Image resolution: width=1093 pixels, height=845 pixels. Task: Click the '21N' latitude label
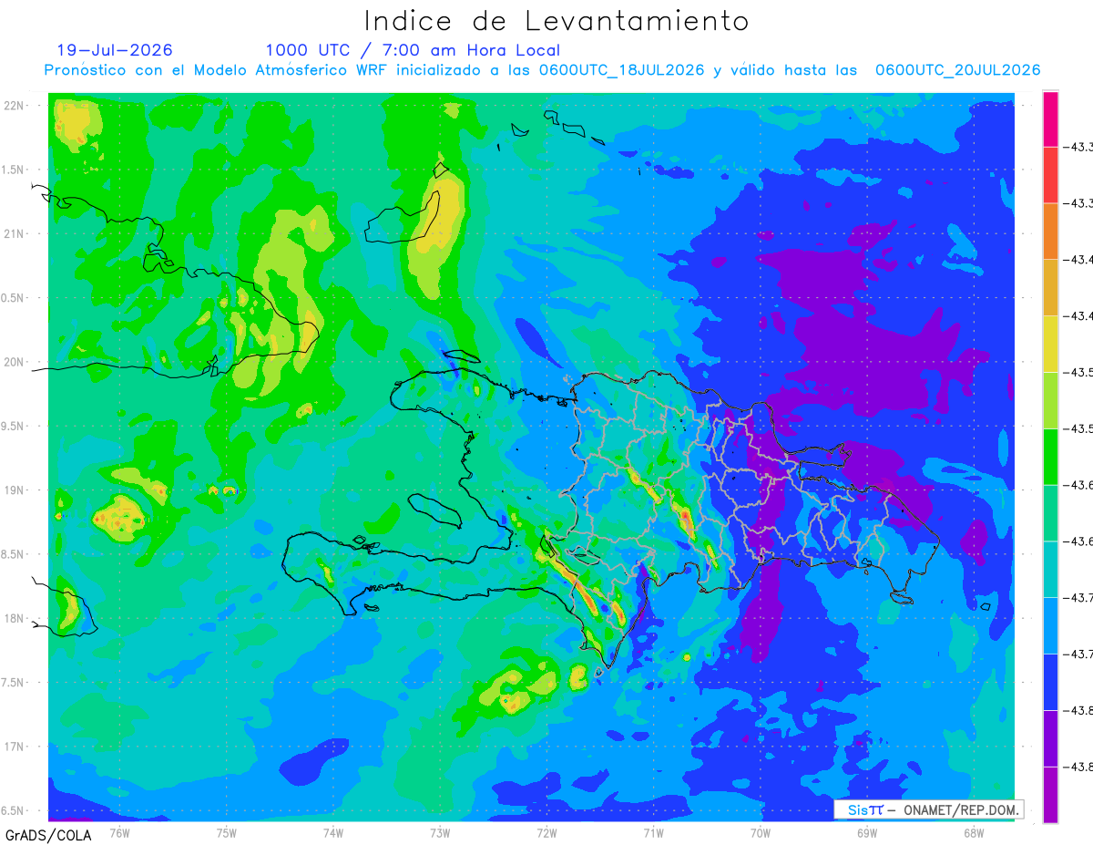point(14,233)
